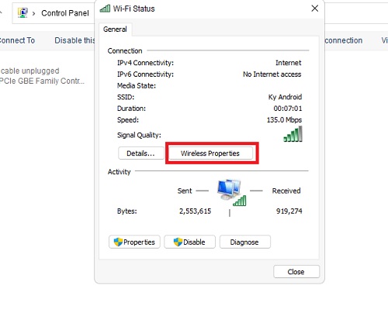Open adapter Properties with shield icon
The width and height of the screenshot is (388, 327).
134,242
